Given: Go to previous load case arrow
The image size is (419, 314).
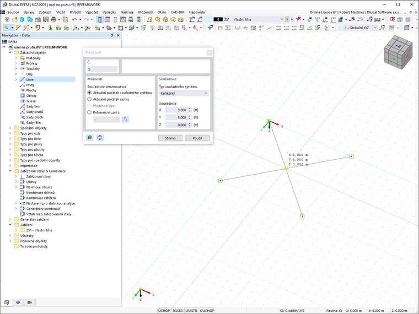Looking at the screenshot, I should point(287,19).
